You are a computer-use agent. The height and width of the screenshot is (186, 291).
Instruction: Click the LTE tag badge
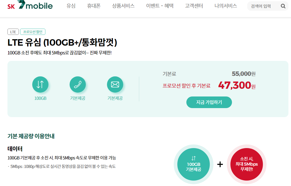tap(13, 32)
